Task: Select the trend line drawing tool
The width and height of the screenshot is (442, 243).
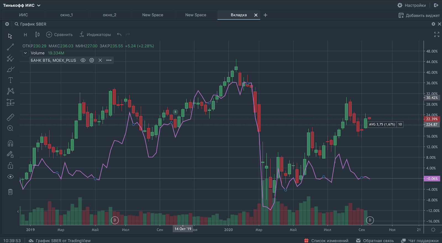Action: click(x=10, y=47)
